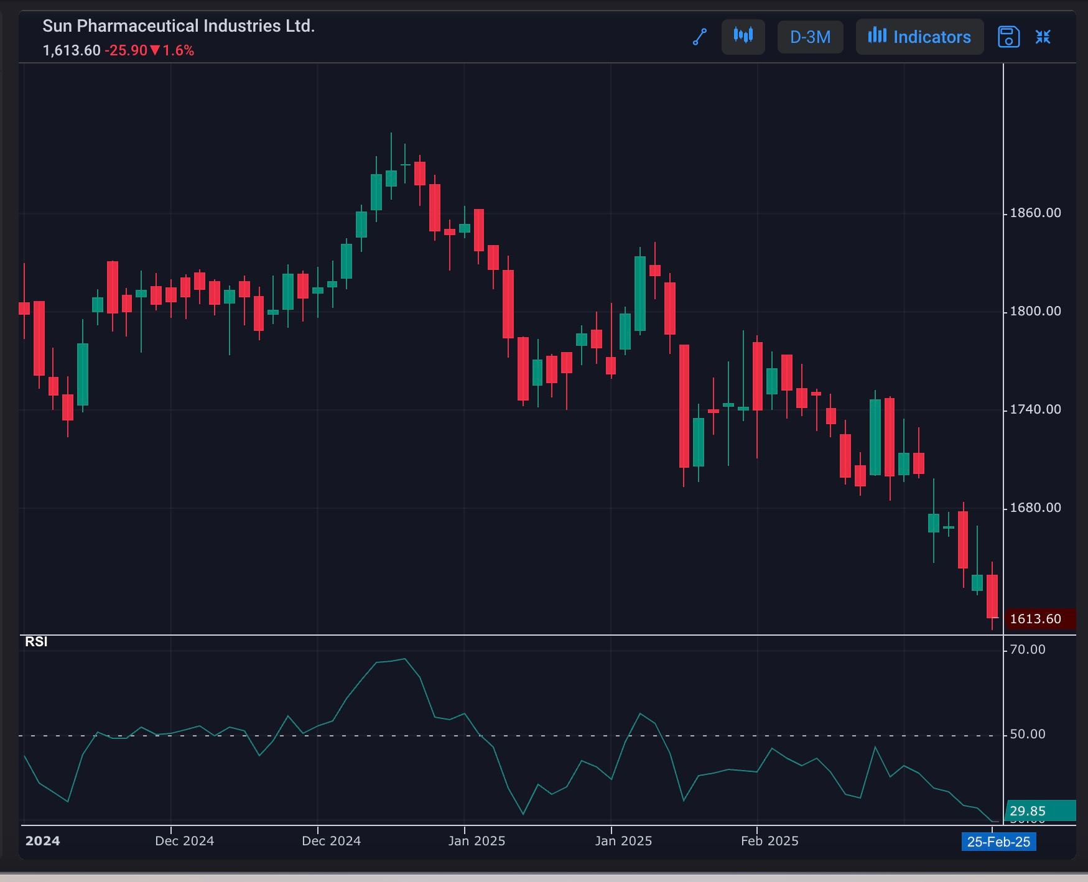Open the Indicators panel
This screenshot has width=1088, height=882.
919,37
